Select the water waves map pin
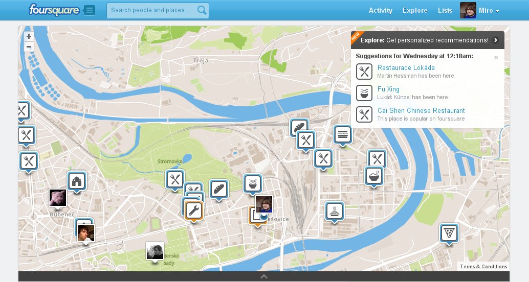 pos(342,134)
